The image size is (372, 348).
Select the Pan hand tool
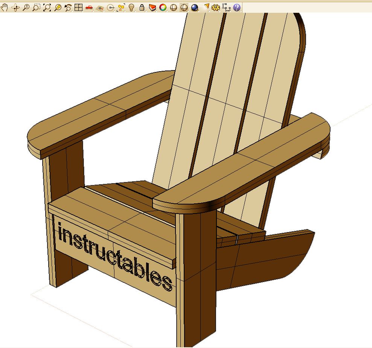click(5, 7)
